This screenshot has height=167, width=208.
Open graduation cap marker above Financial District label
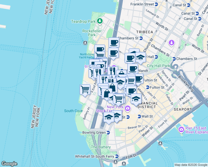136,99
